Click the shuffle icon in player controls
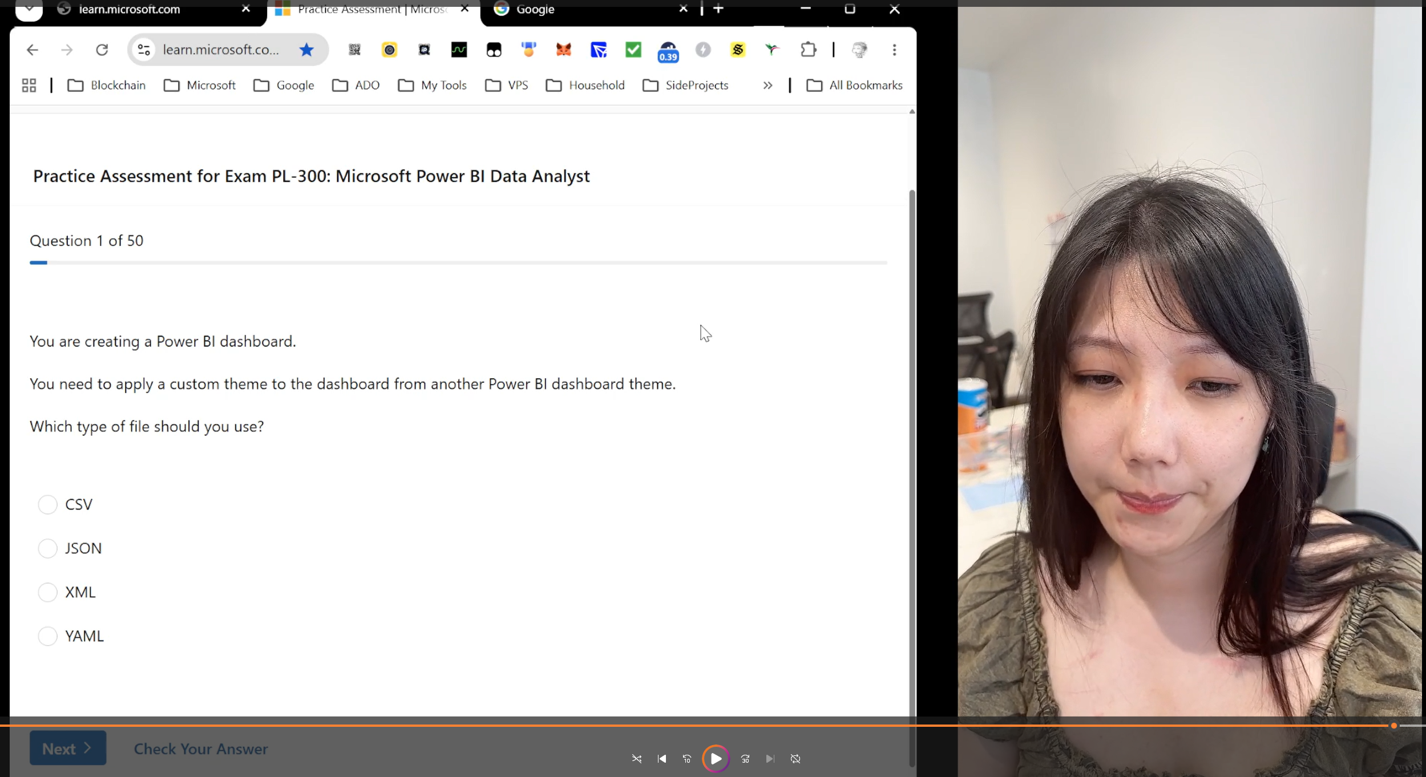Viewport: 1426px width, 777px height. 637,759
